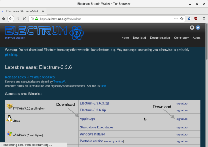Image resolution: width=208 pixels, height=147 pixels.
Task: Get signature for Portable version
Action: (182, 141)
